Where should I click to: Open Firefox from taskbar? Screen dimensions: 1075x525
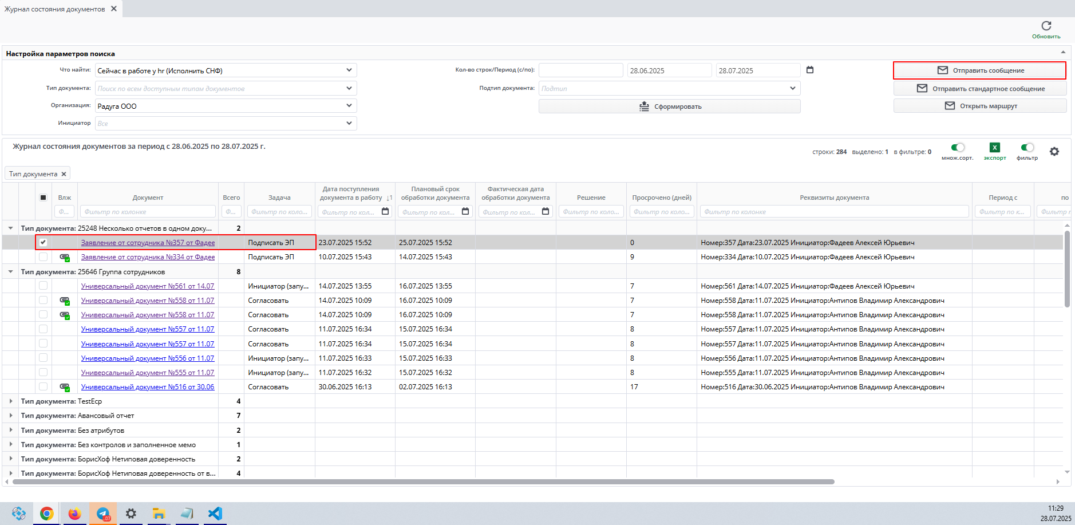click(x=74, y=514)
